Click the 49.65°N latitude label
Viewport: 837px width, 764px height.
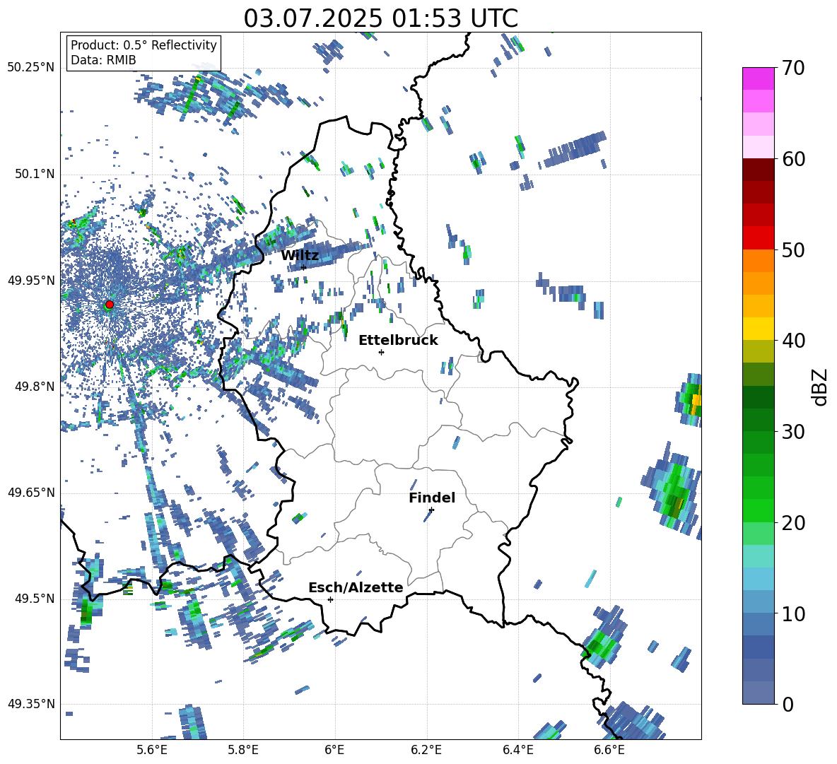tap(31, 492)
